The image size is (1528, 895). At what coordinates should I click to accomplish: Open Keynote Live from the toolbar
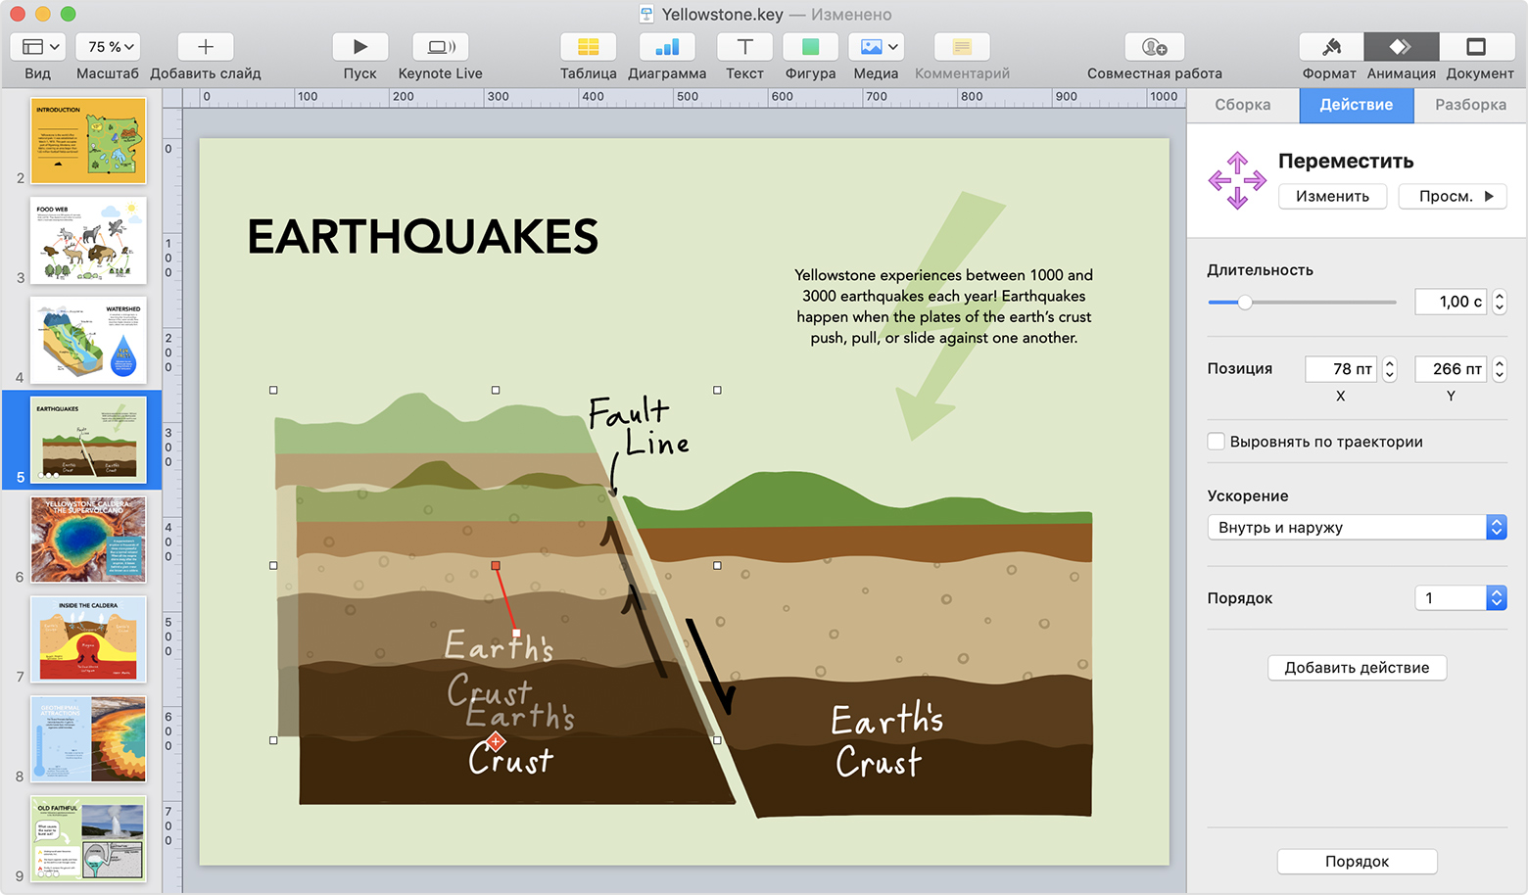pyautogui.click(x=440, y=47)
